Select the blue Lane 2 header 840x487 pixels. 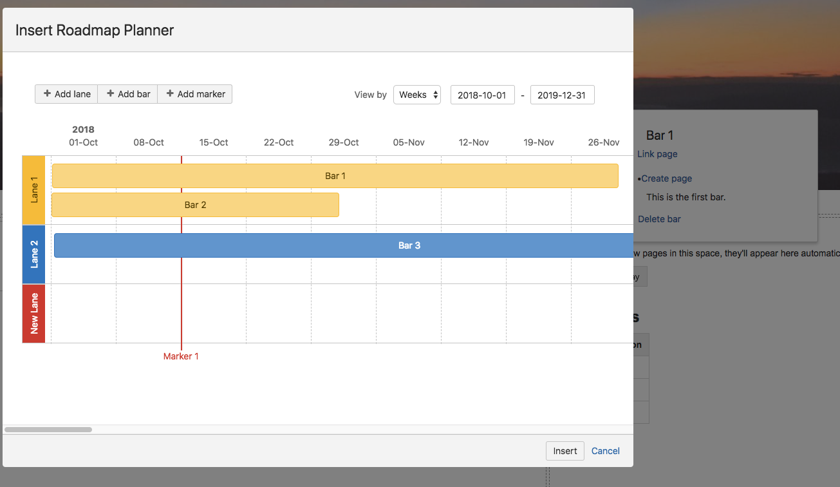[33, 254]
